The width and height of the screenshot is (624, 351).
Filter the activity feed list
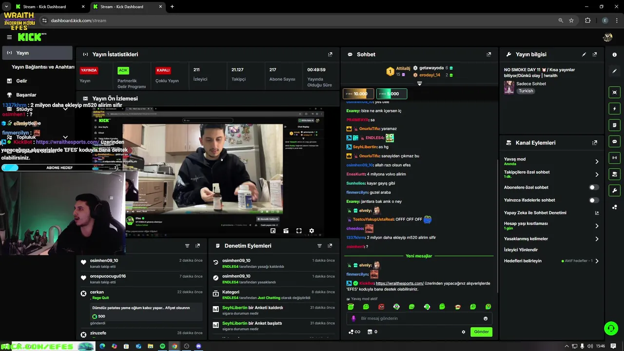coord(187,246)
